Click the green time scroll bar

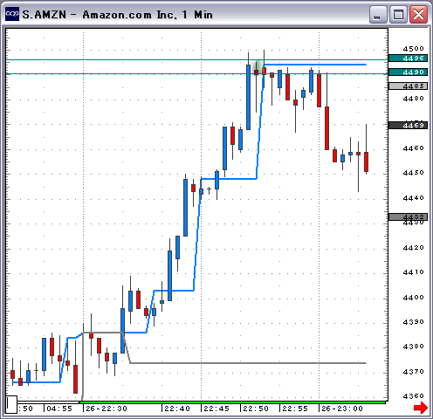(232, 402)
